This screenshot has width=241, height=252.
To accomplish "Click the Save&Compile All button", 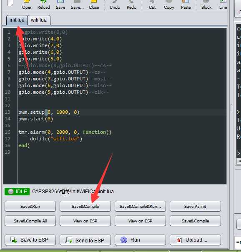I will click(x=30, y=221).
